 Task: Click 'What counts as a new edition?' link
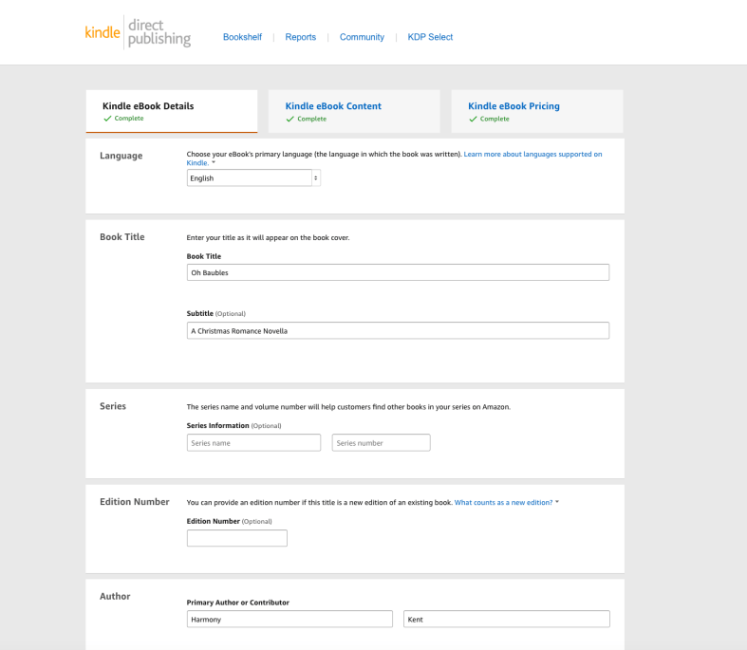click(x=503, y=501)
